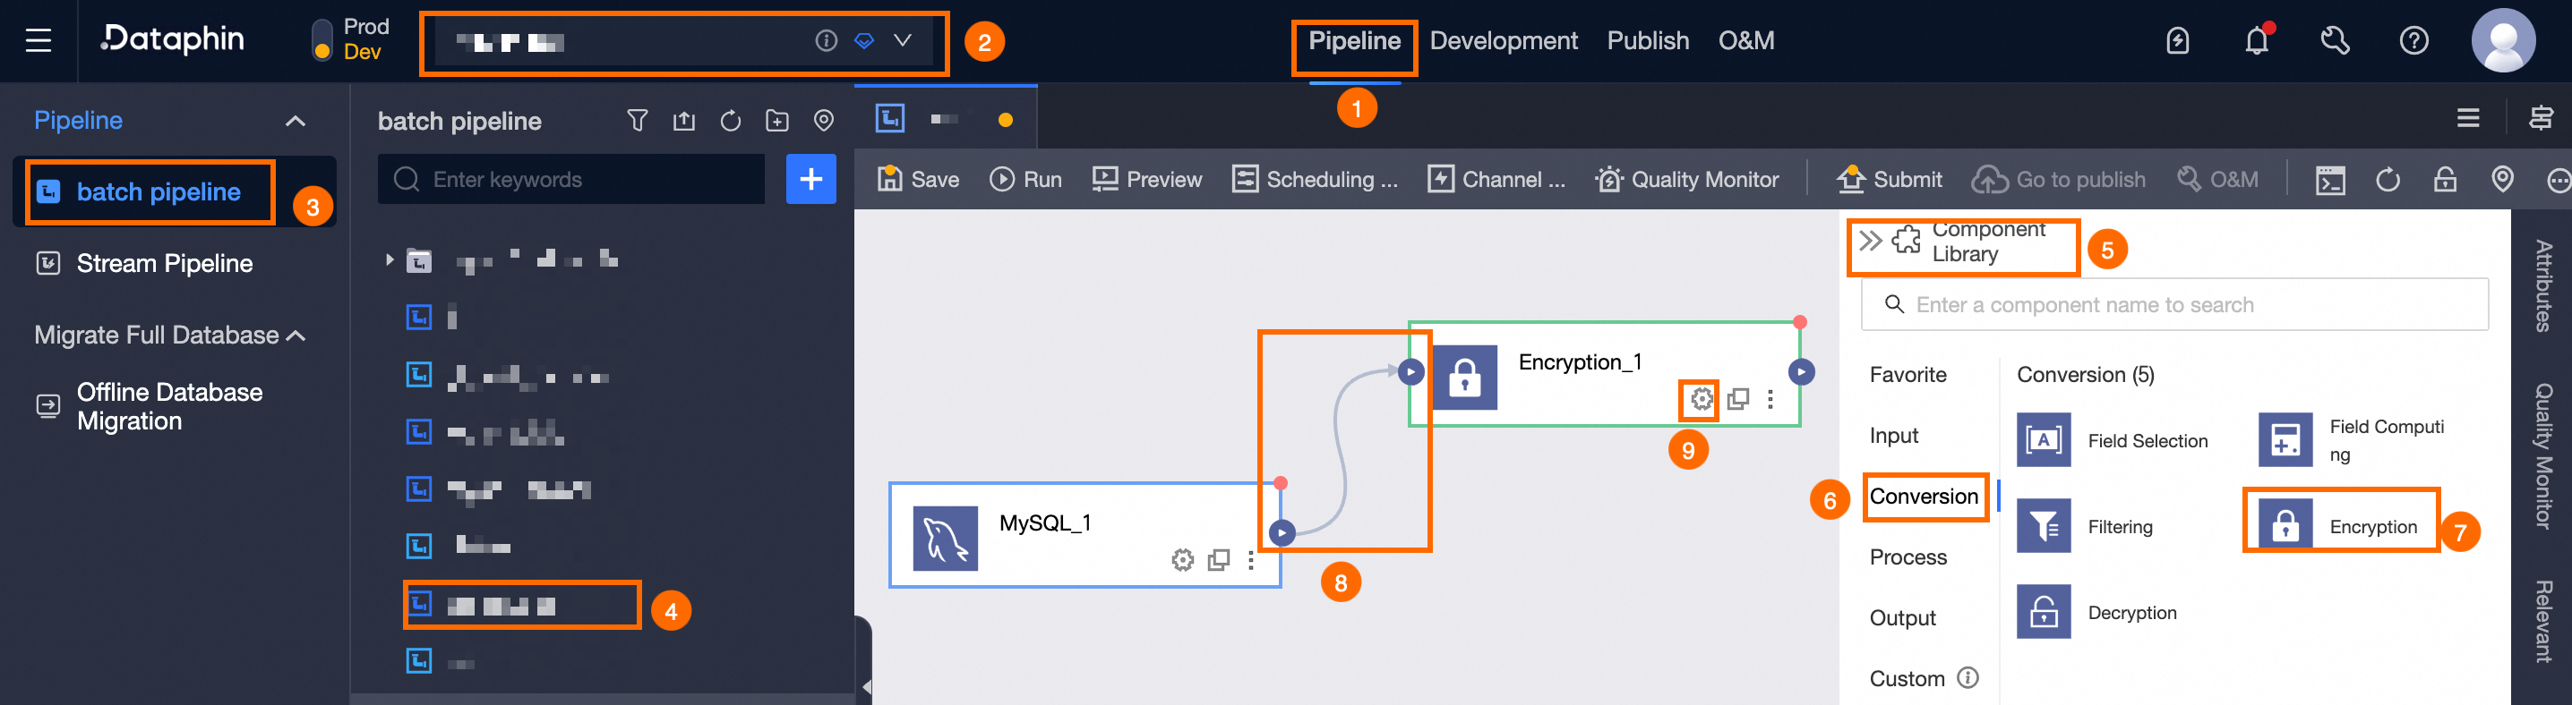Open the tab list menu icon
Image resolution: width=2572 pixels, height=705 pixels.
2468,119
